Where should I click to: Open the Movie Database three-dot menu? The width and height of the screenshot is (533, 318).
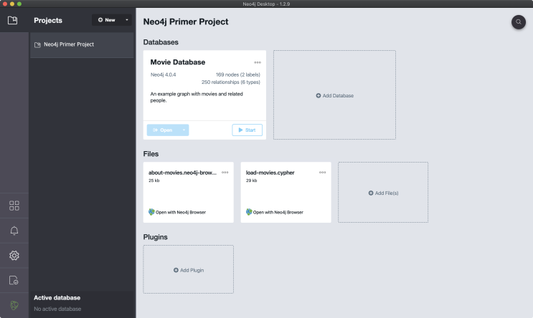coord(258,62)
